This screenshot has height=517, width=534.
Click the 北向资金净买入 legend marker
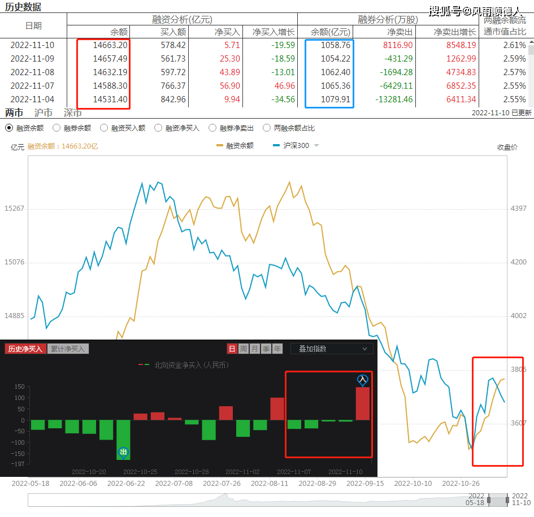[144, 365]
